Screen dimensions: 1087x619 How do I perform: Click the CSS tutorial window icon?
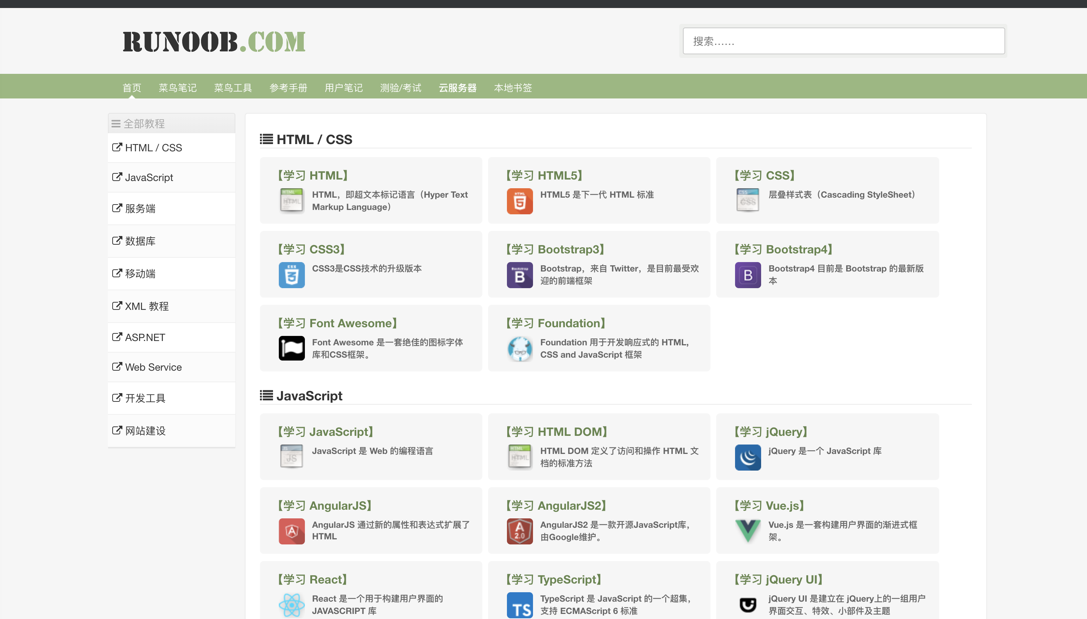click(x=748, y=201)
